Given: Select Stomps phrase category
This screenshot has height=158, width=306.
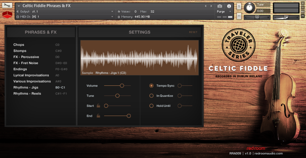Looking at the screenshot, I should click(20, 51).
